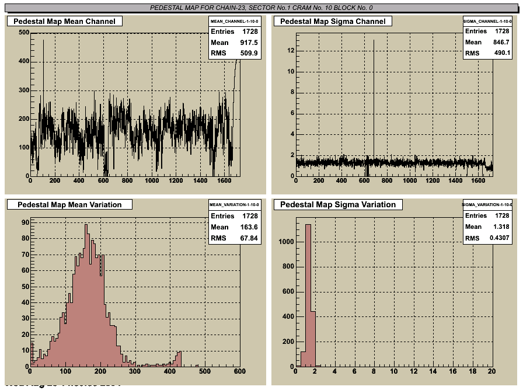Click Entries 1728 in Mean Channel stats box
Viewport: 523px width, 390px height.
[x=235, y=32]
